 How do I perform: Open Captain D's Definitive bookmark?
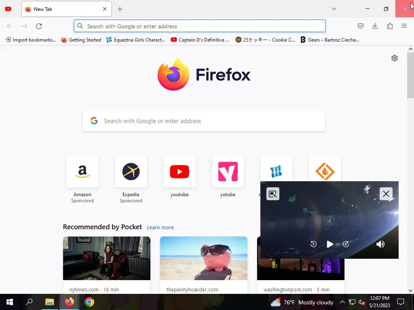[200, 40]
